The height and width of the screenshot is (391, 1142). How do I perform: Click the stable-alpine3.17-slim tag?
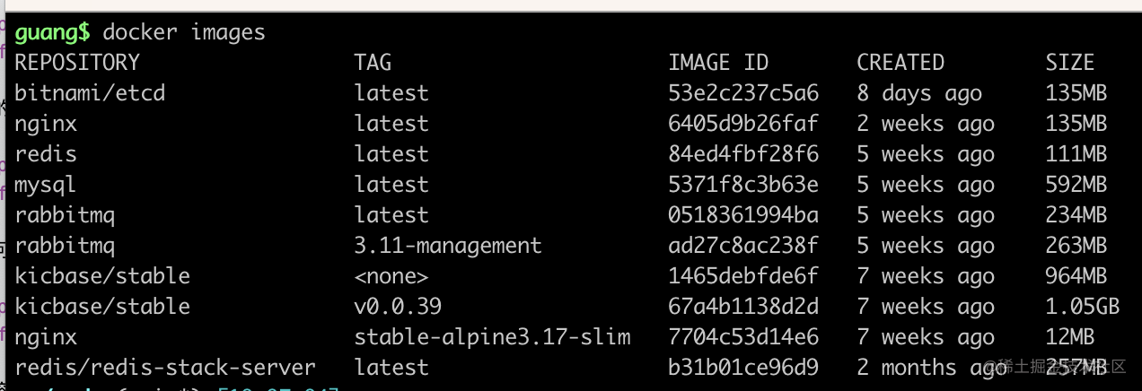[x=492, y=337]
